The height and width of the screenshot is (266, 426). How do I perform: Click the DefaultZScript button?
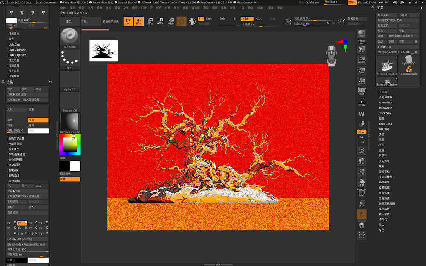pyautogui.click(x=367, y=3)
